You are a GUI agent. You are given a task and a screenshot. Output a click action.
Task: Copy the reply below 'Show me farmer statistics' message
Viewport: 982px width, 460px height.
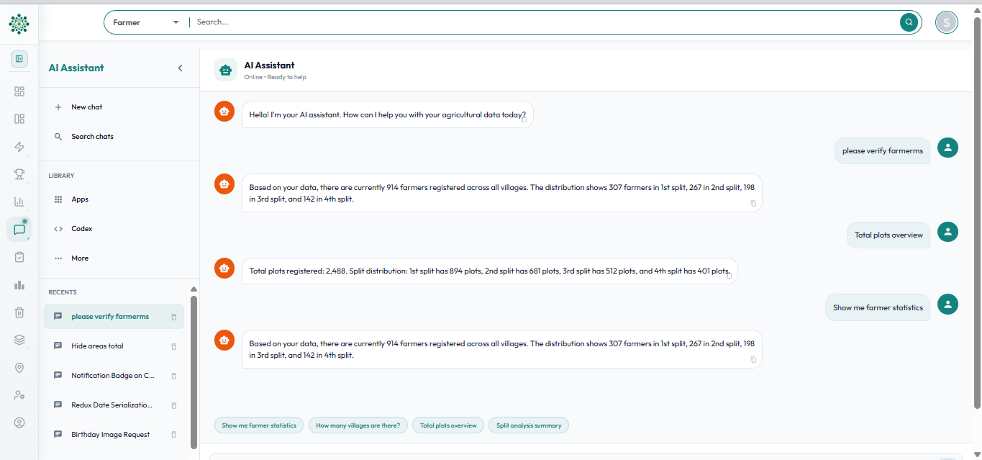coord(753,359)
